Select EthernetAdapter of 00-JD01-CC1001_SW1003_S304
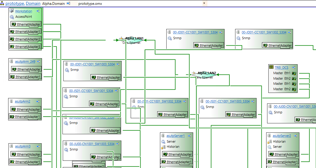The height and width of the screenshot is (168, 316). click(106, 77)
